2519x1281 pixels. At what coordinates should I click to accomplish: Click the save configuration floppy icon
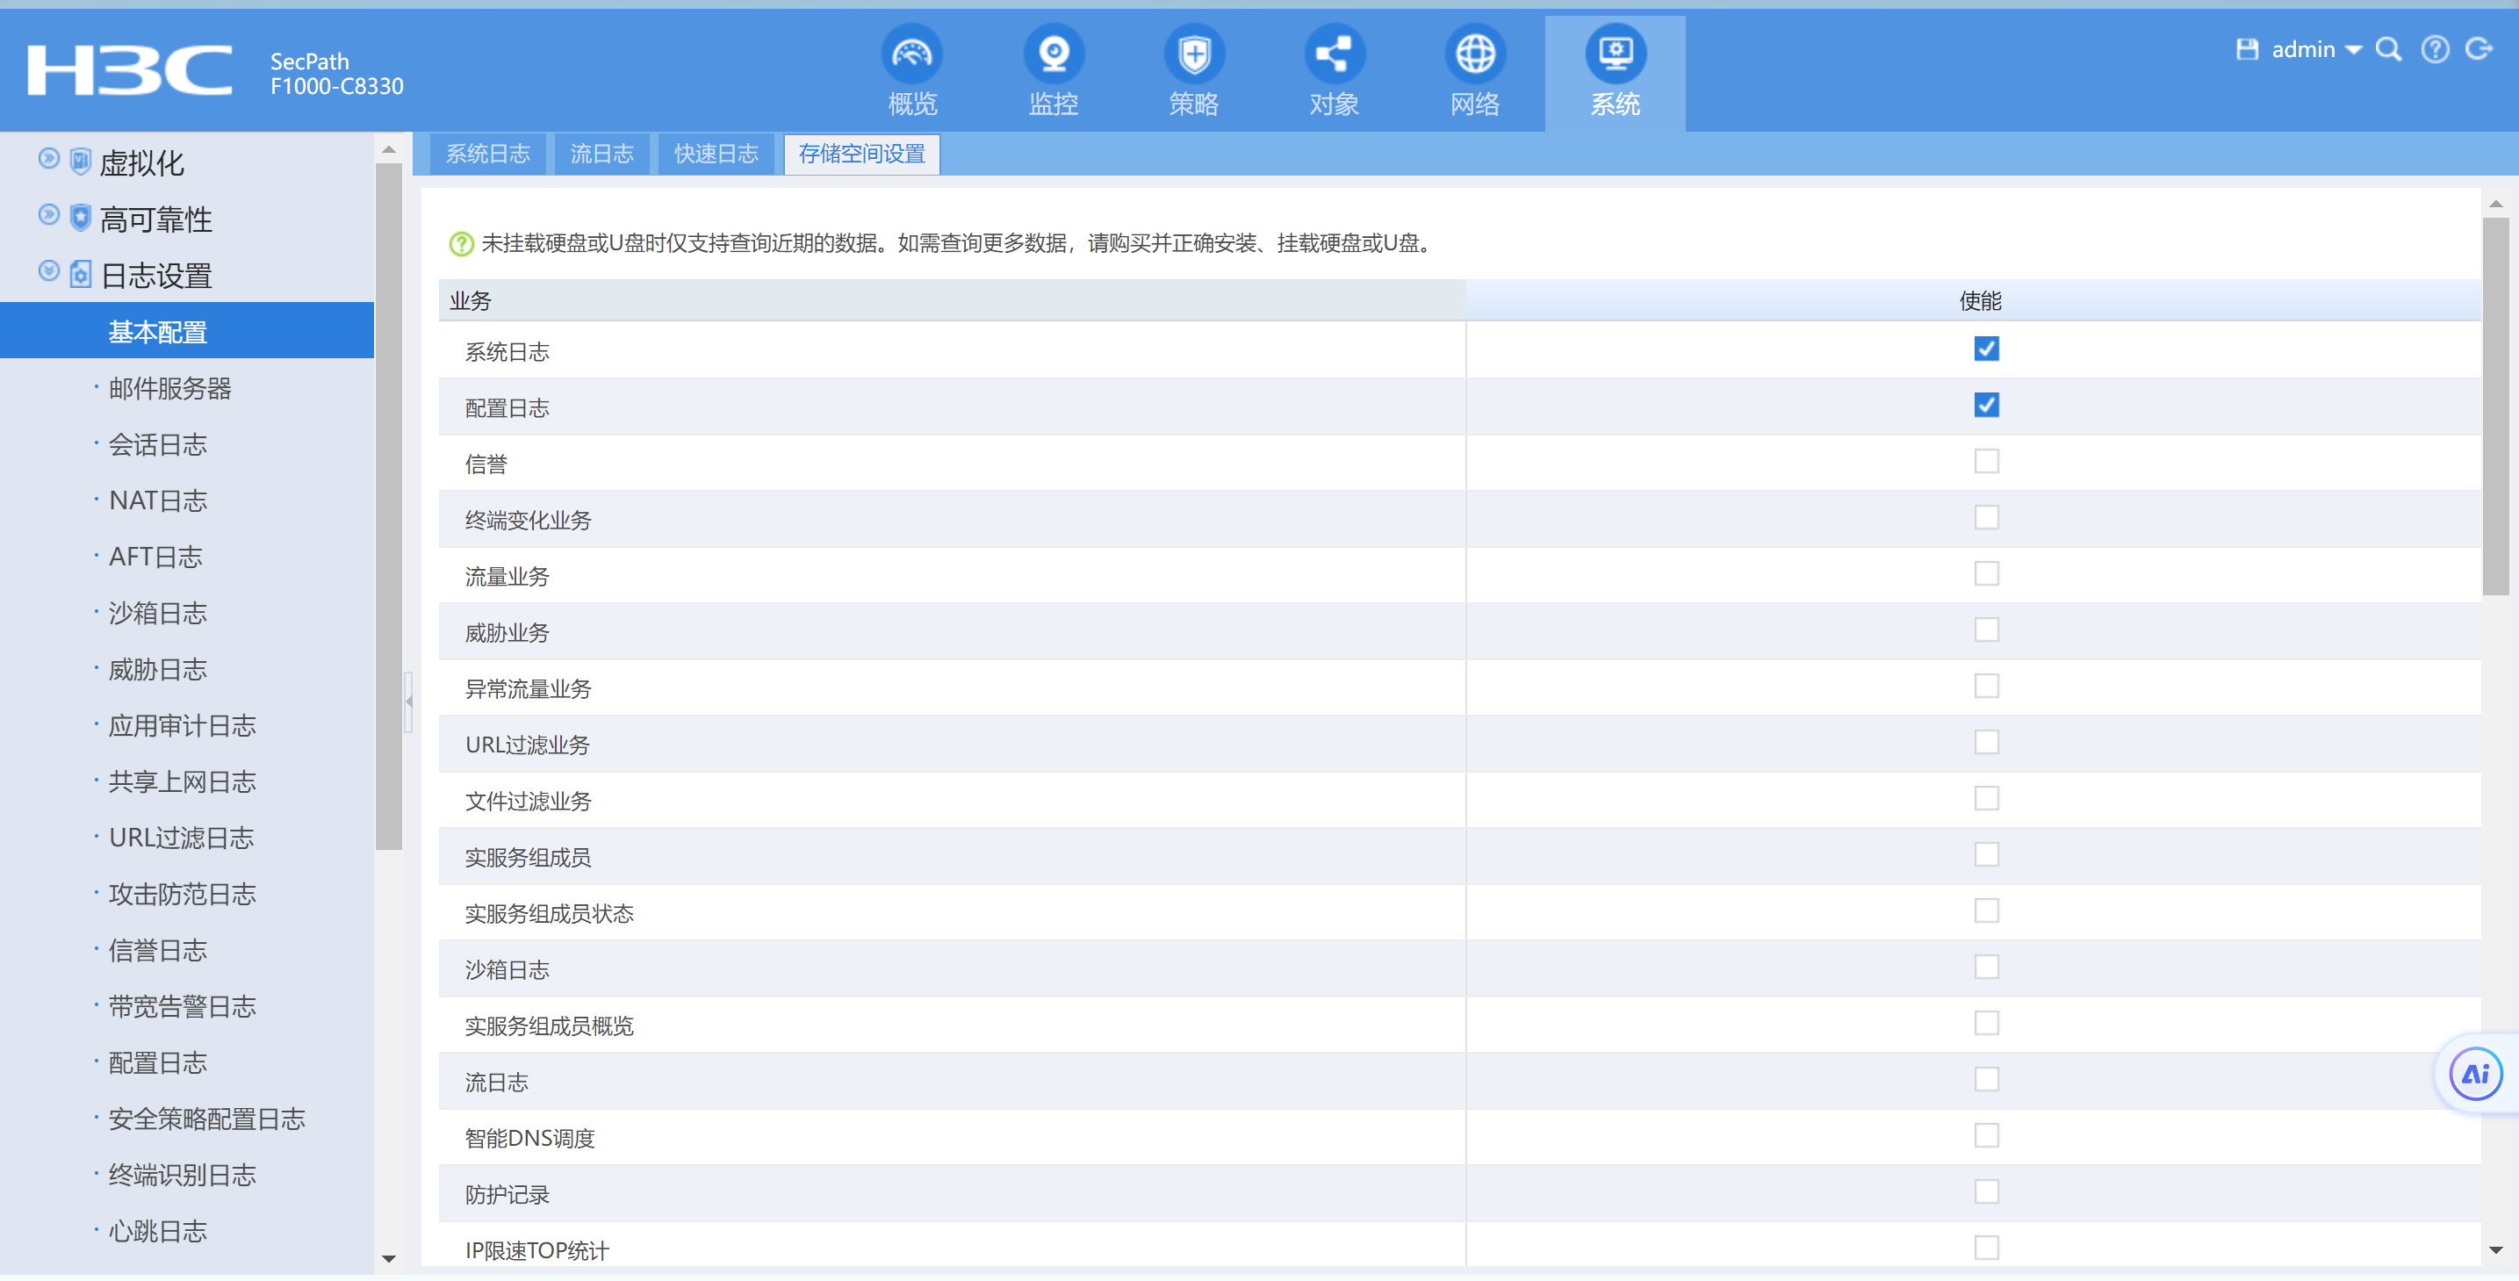tap(2246, 49)
